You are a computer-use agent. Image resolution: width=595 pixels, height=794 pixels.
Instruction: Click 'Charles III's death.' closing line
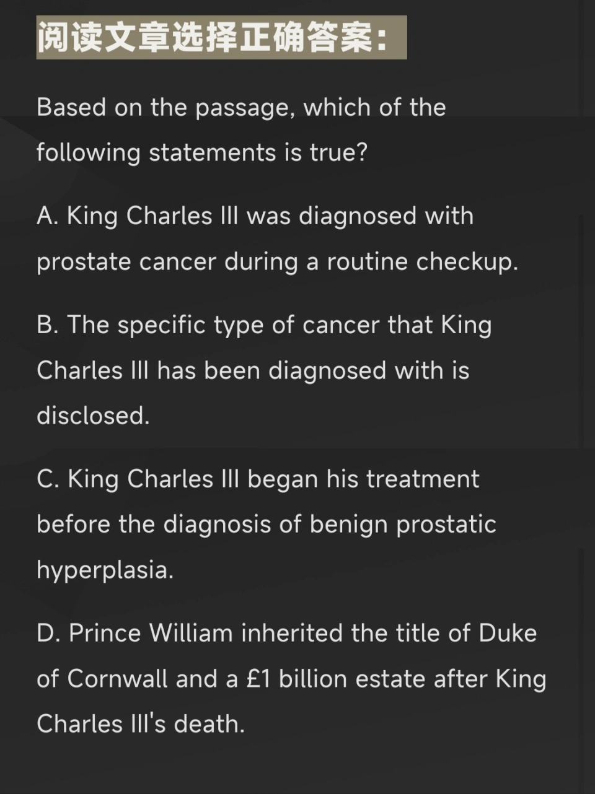141,724
